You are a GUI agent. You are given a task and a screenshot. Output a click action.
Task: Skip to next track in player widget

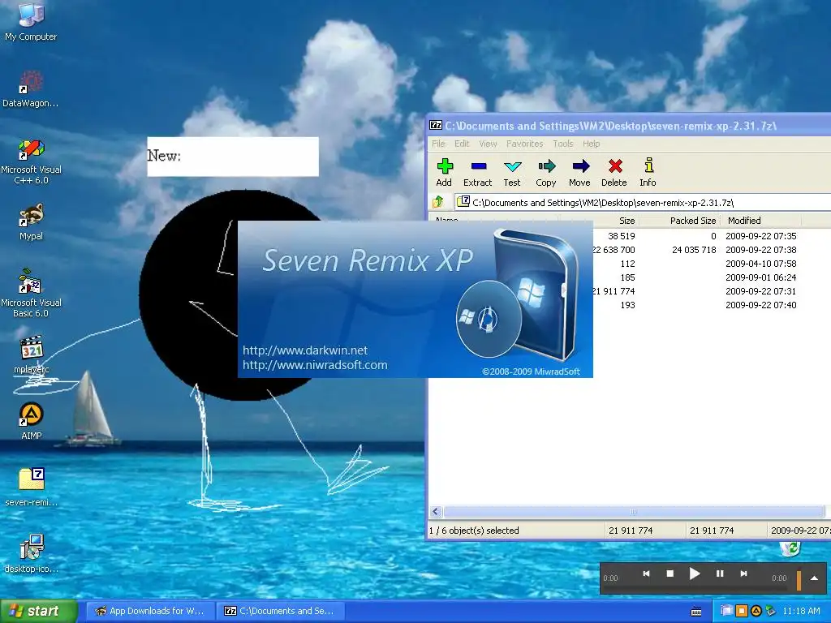pyautogui.click(x=743, y=574)
